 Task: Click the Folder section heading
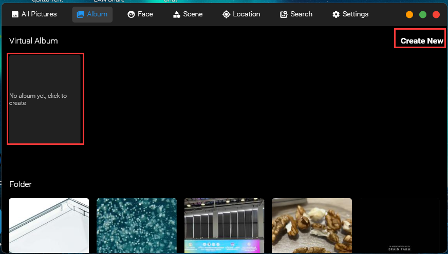click(x=20, y=184)
